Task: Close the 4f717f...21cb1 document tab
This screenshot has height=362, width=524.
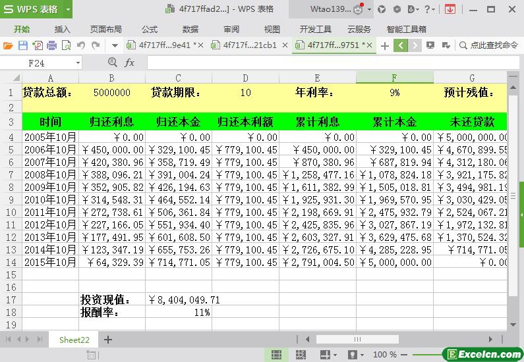Action: (x=285, y=45)
